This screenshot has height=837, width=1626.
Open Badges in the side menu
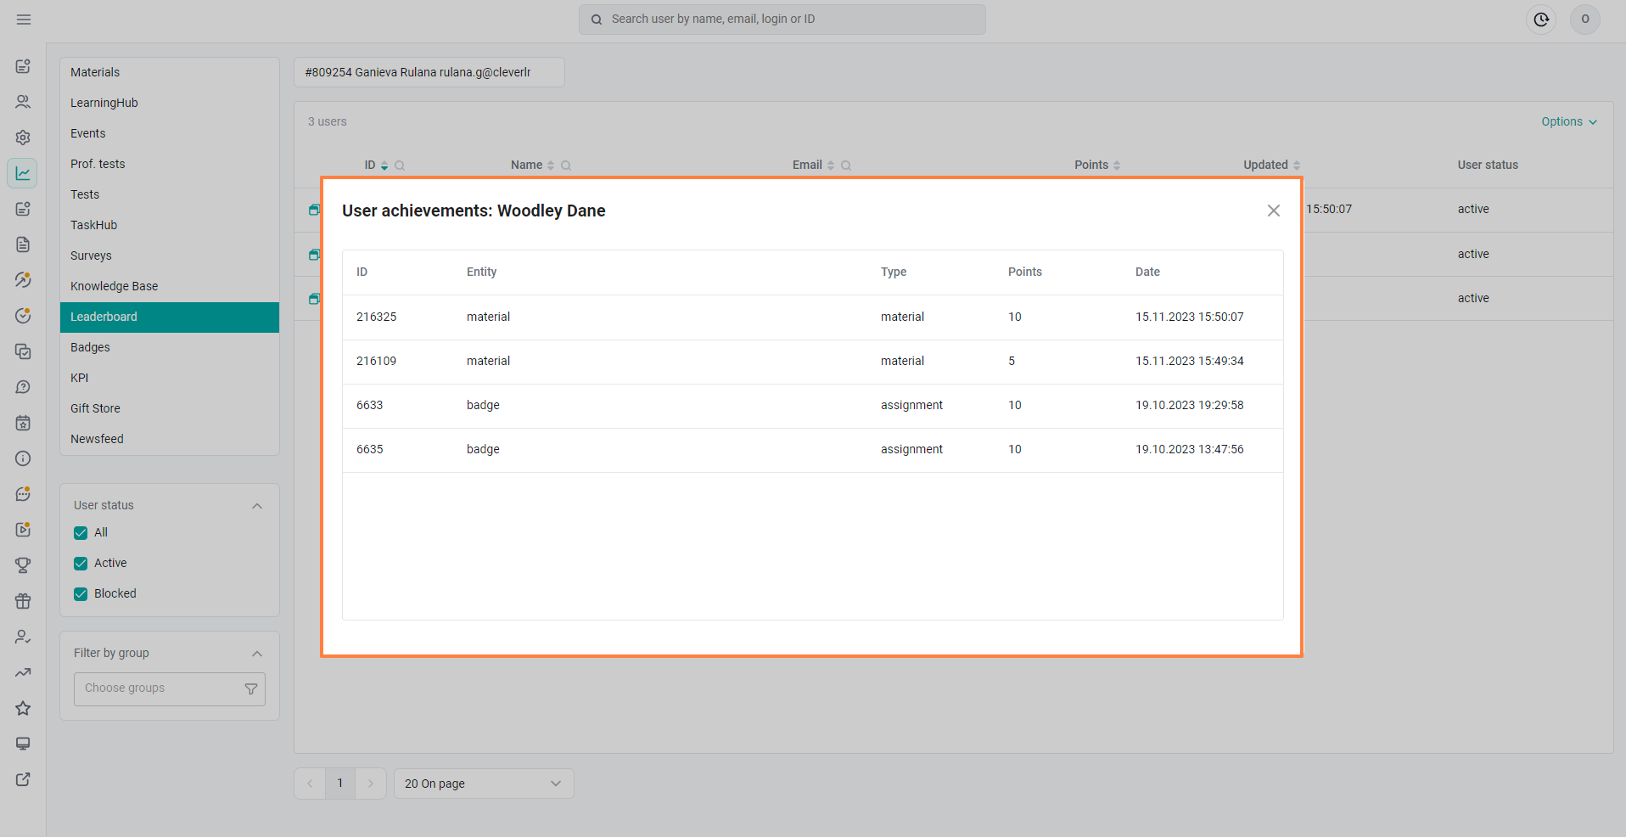pos(170,347)
